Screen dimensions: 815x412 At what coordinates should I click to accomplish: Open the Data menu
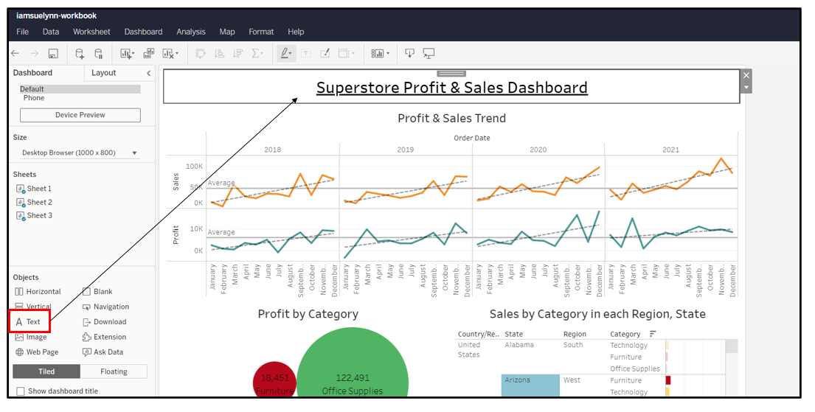click(x=50, y=32)
